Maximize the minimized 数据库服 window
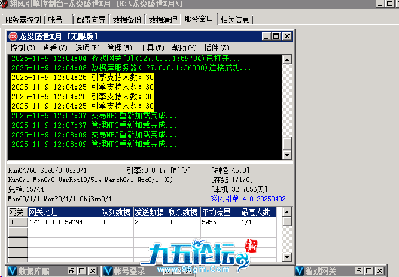The image size is (399, 277). tap(82, 271)
